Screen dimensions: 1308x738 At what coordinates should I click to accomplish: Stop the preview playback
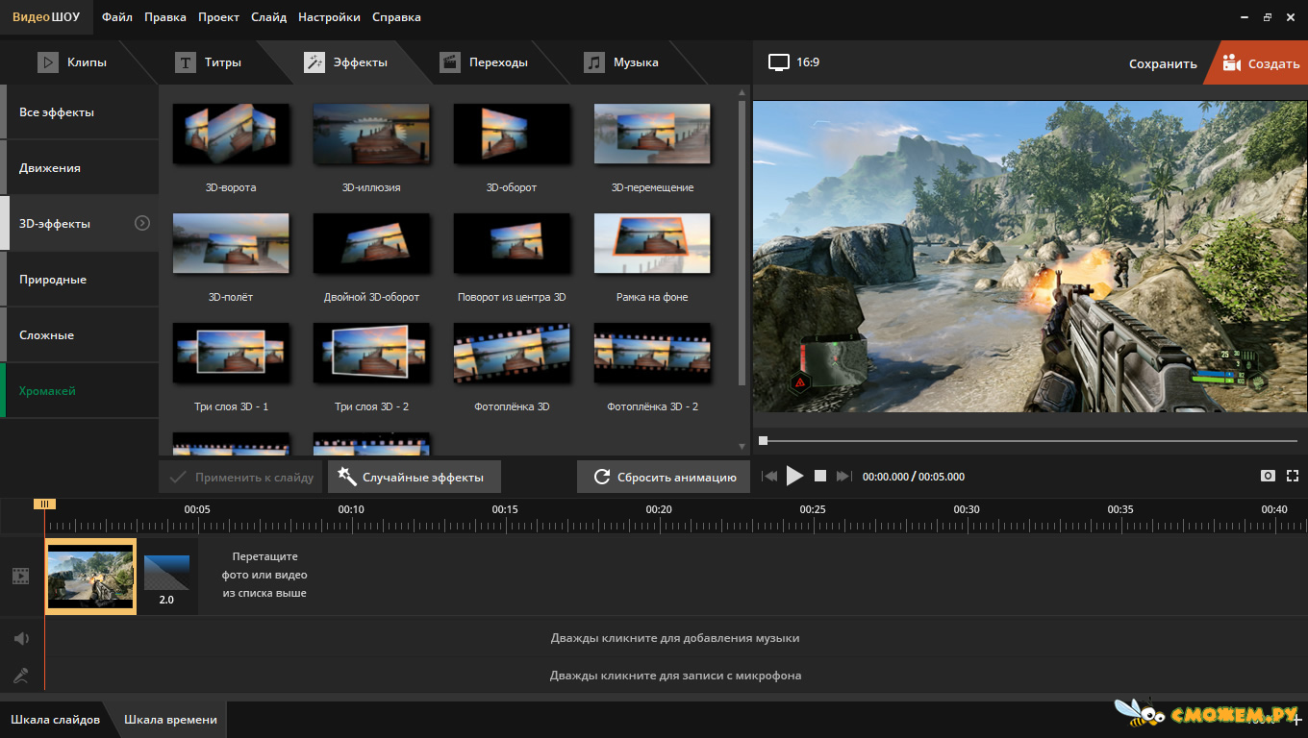point(820,476)
